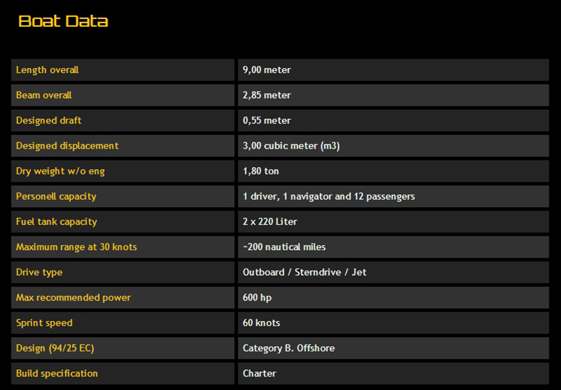Click the 2 x 220 Liter value
This screenshot has height=390, width=561.
[x=270, y=222]
